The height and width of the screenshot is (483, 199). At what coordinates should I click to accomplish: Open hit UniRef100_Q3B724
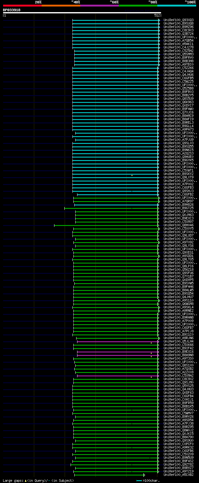[x=178, y=34]
